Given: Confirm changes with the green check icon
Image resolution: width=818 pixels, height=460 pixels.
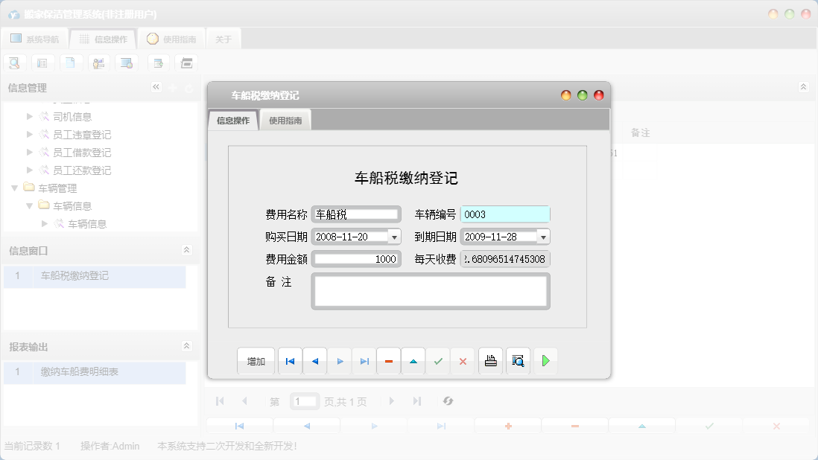Looking at the screenshot, I should [438, 361].
